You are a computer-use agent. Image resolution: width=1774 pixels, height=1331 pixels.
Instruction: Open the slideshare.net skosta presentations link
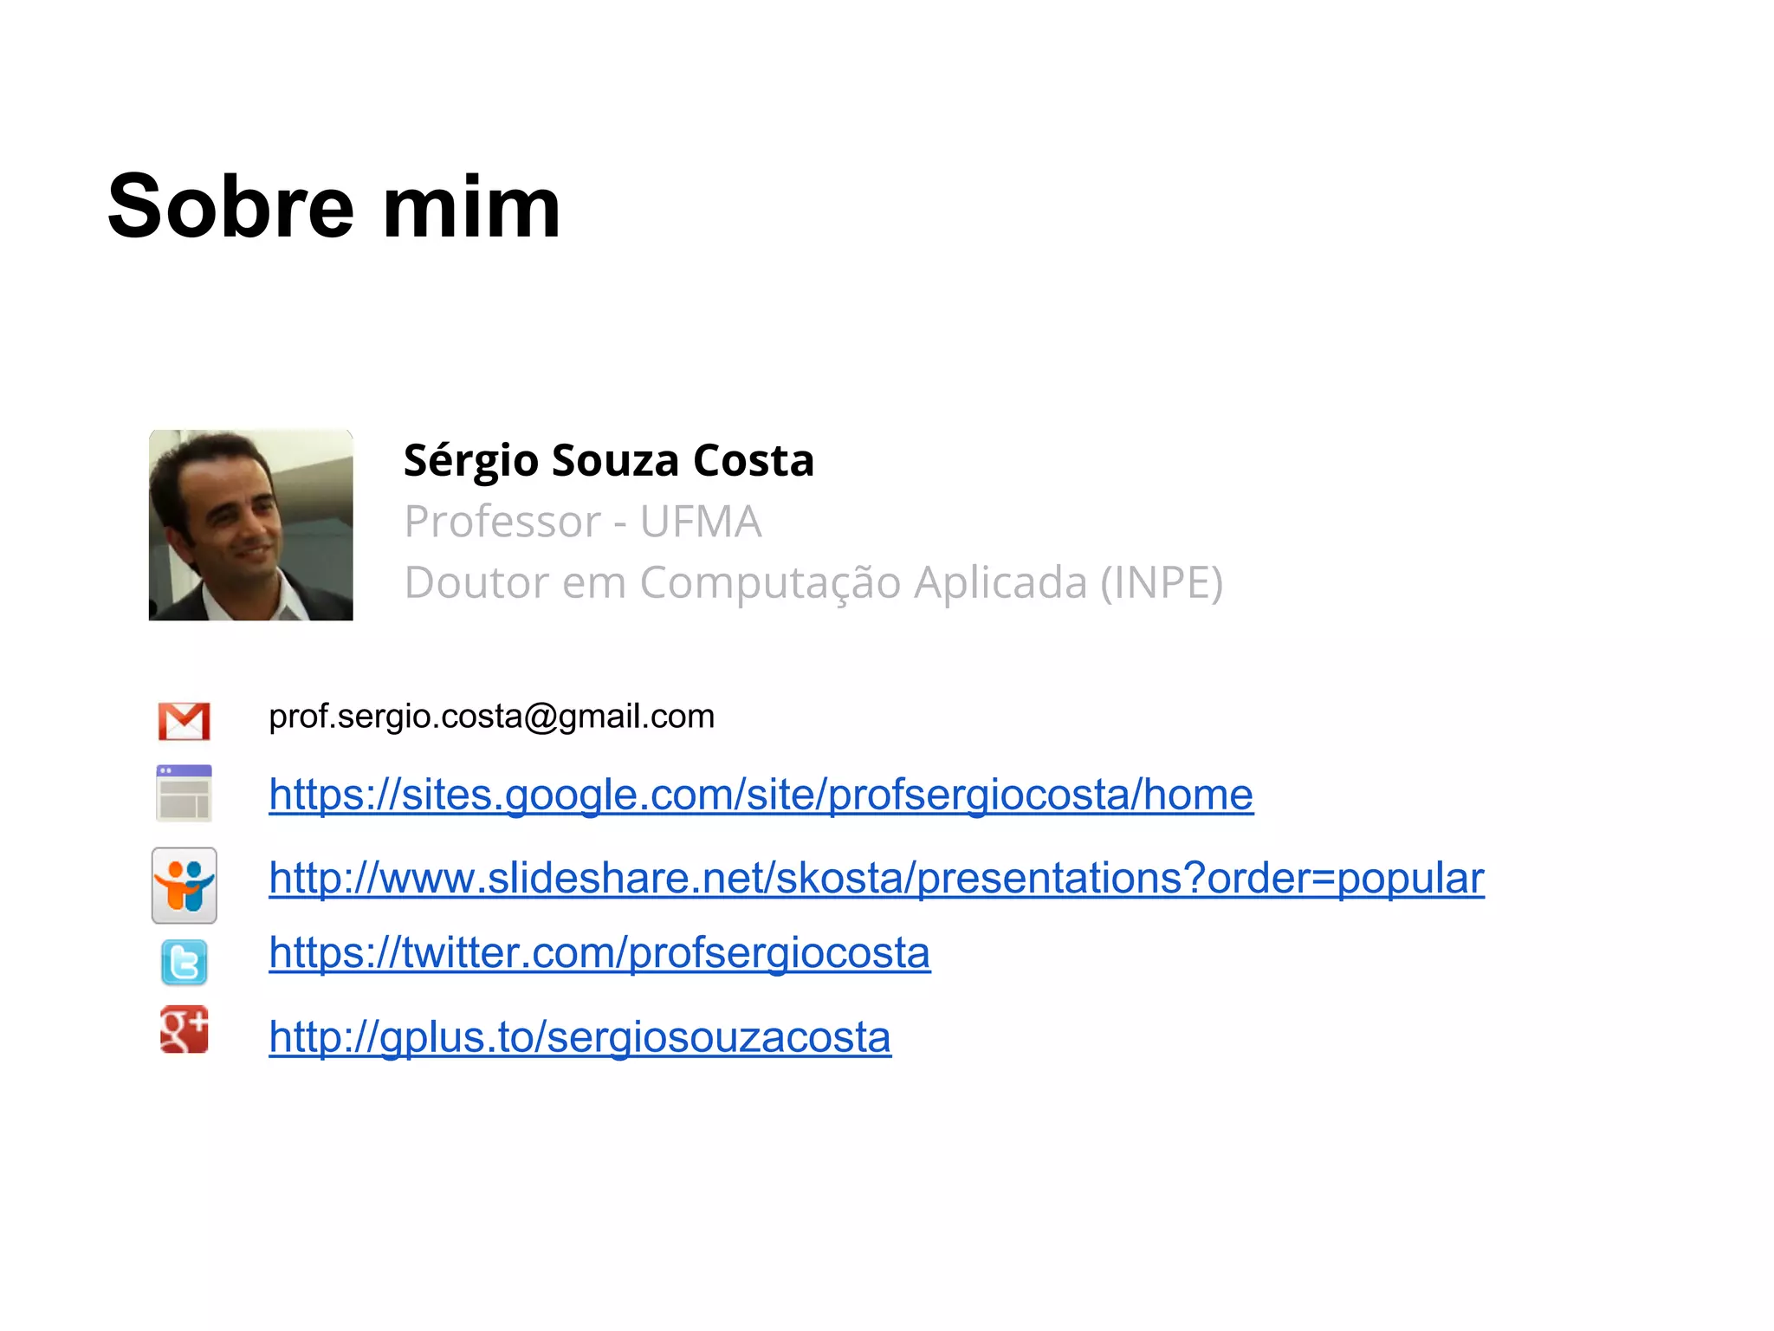(x=877, y=878)
